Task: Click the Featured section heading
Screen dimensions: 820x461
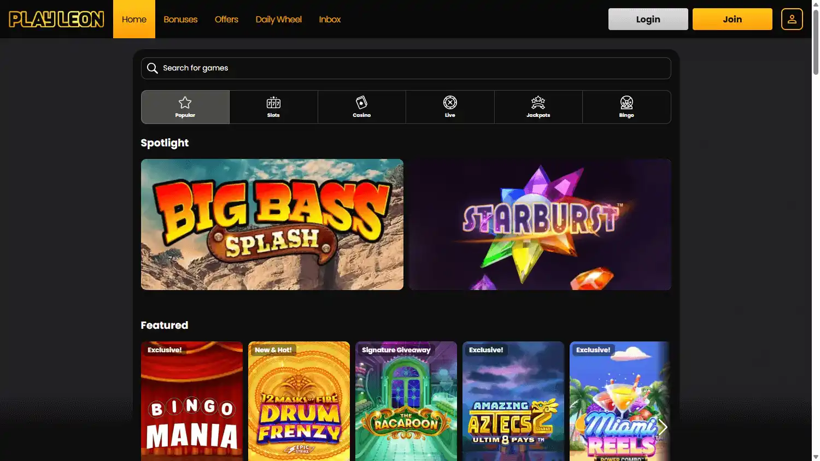Action: 165,325
